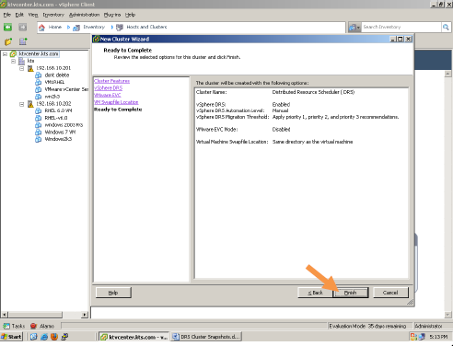Select the 'dont delete' VM icon
Viewport: 453px width, 346px height.
tap(38, 75)
